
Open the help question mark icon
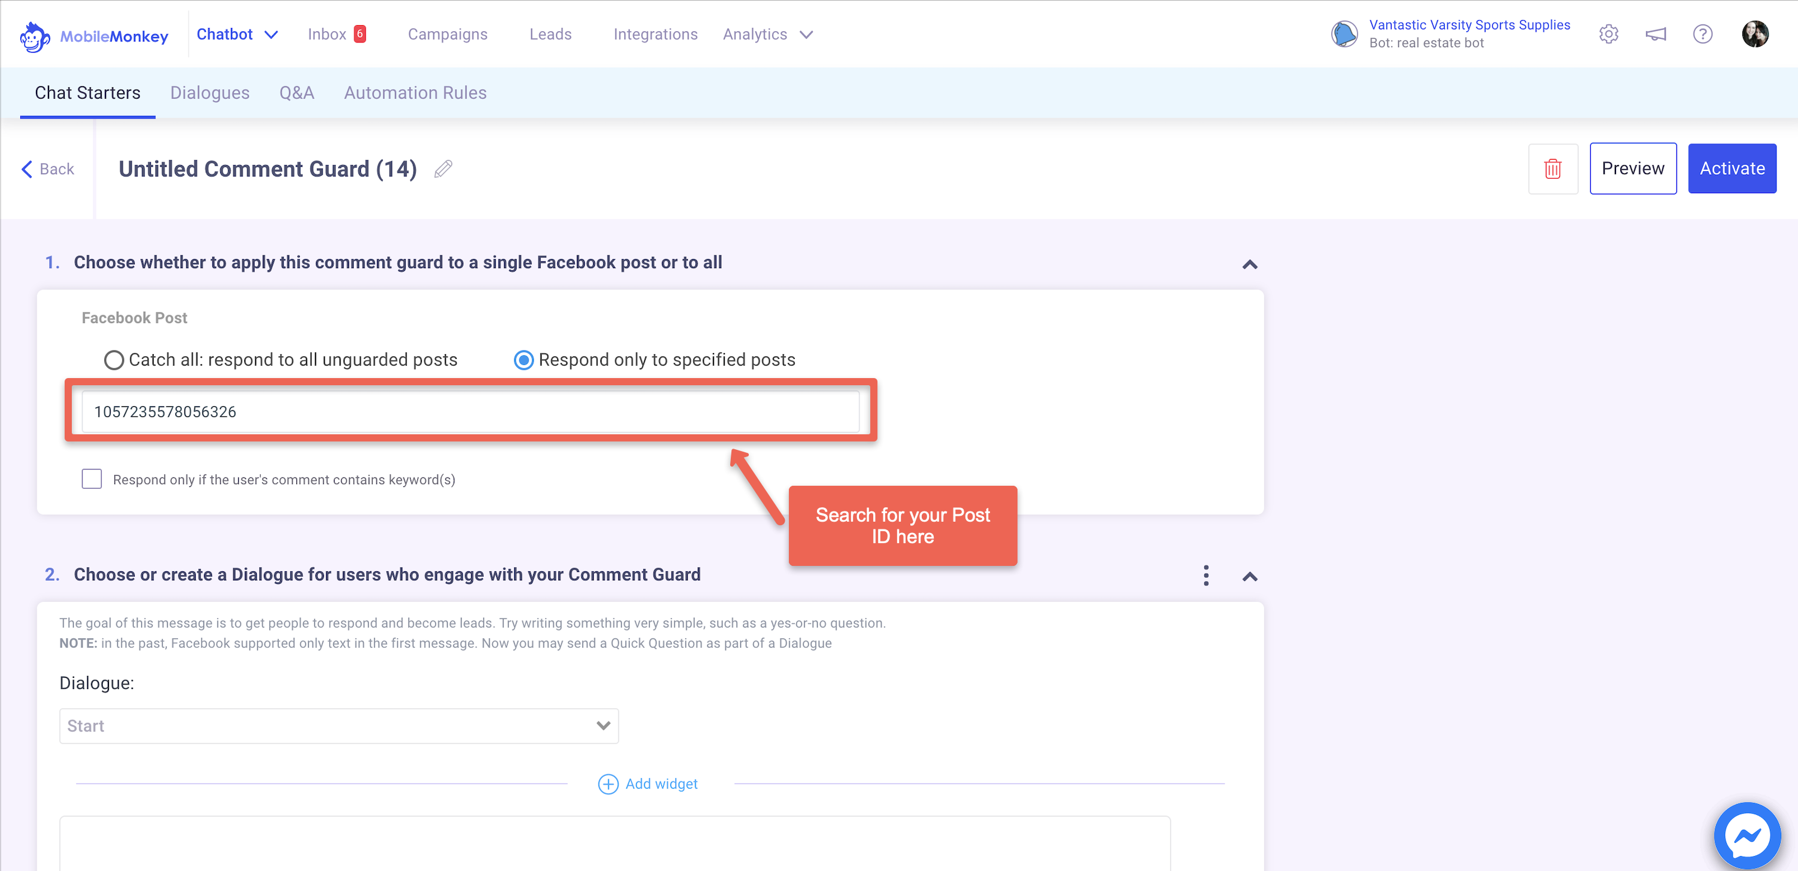1702,33
